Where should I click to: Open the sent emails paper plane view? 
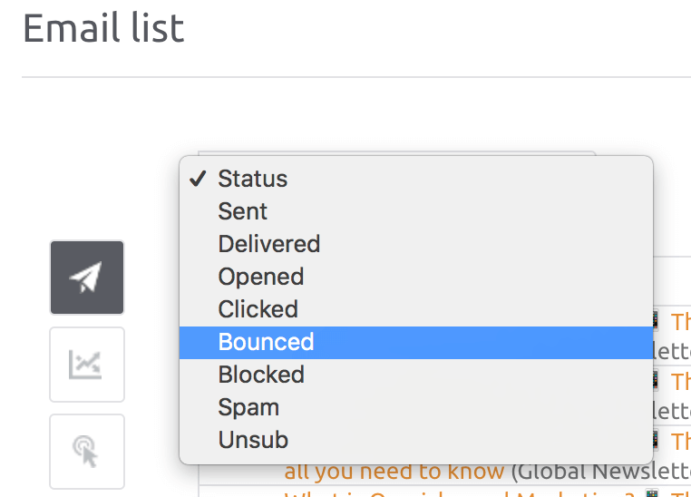point(87,278)
